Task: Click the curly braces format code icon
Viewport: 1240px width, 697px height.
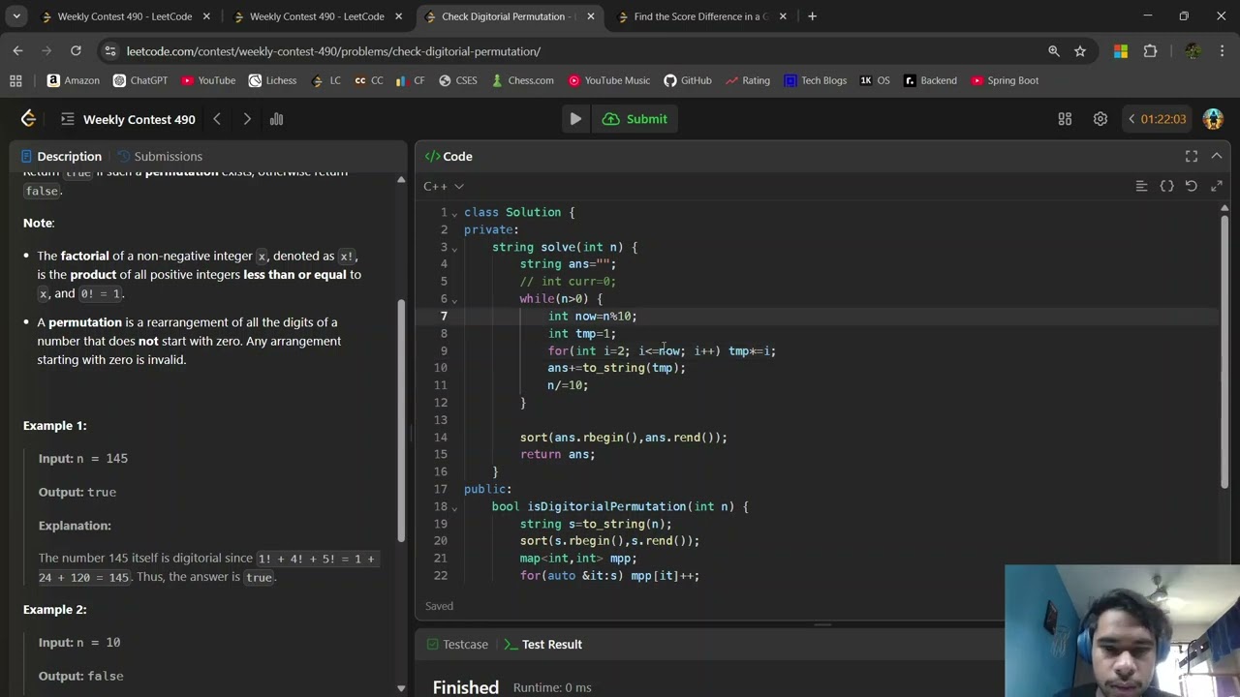Action: click(1166, 186)
